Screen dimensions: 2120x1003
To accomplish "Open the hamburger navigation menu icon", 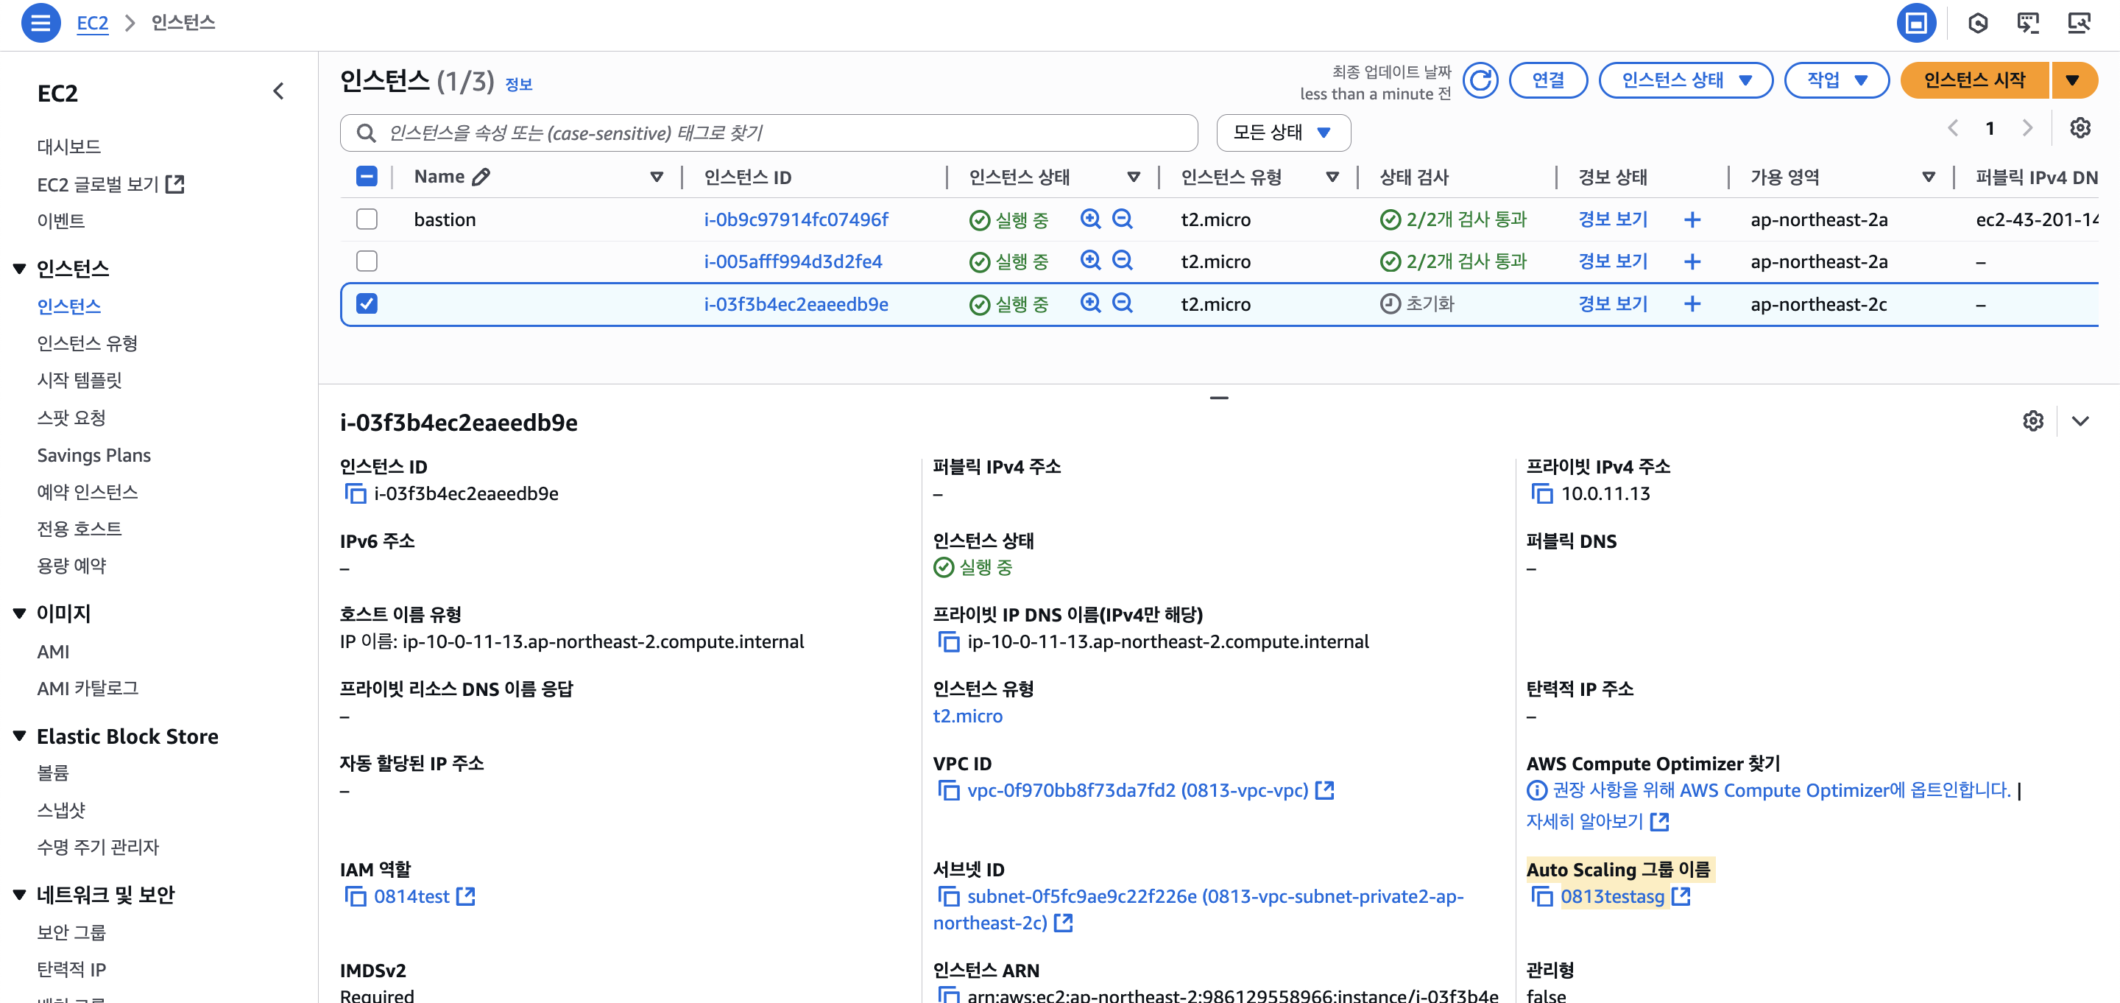I will coord(40,22).
